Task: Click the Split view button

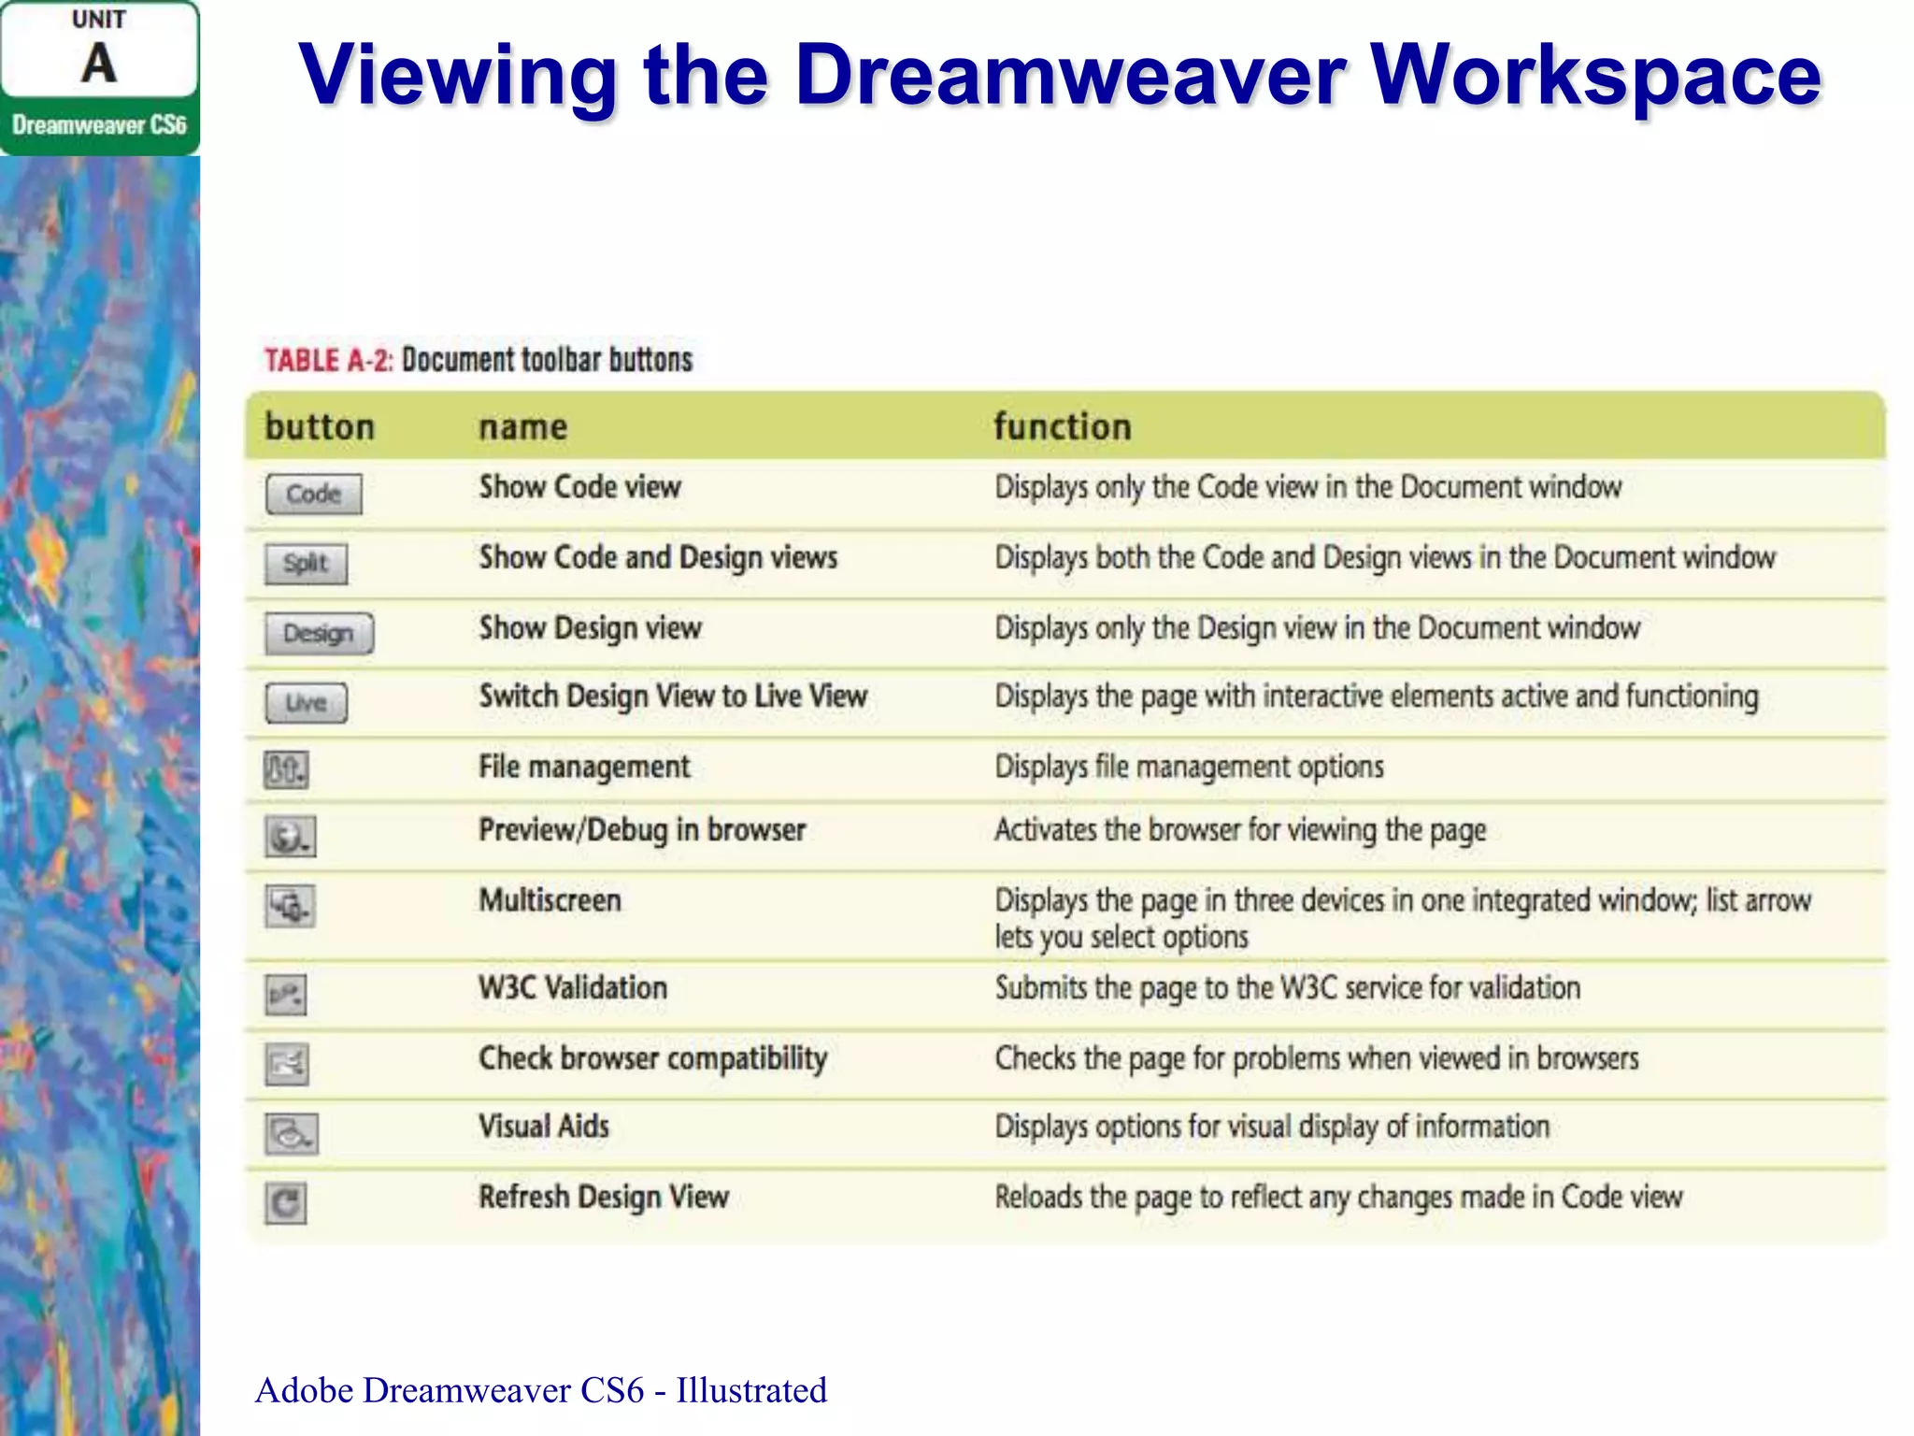Action: (307, 564)
